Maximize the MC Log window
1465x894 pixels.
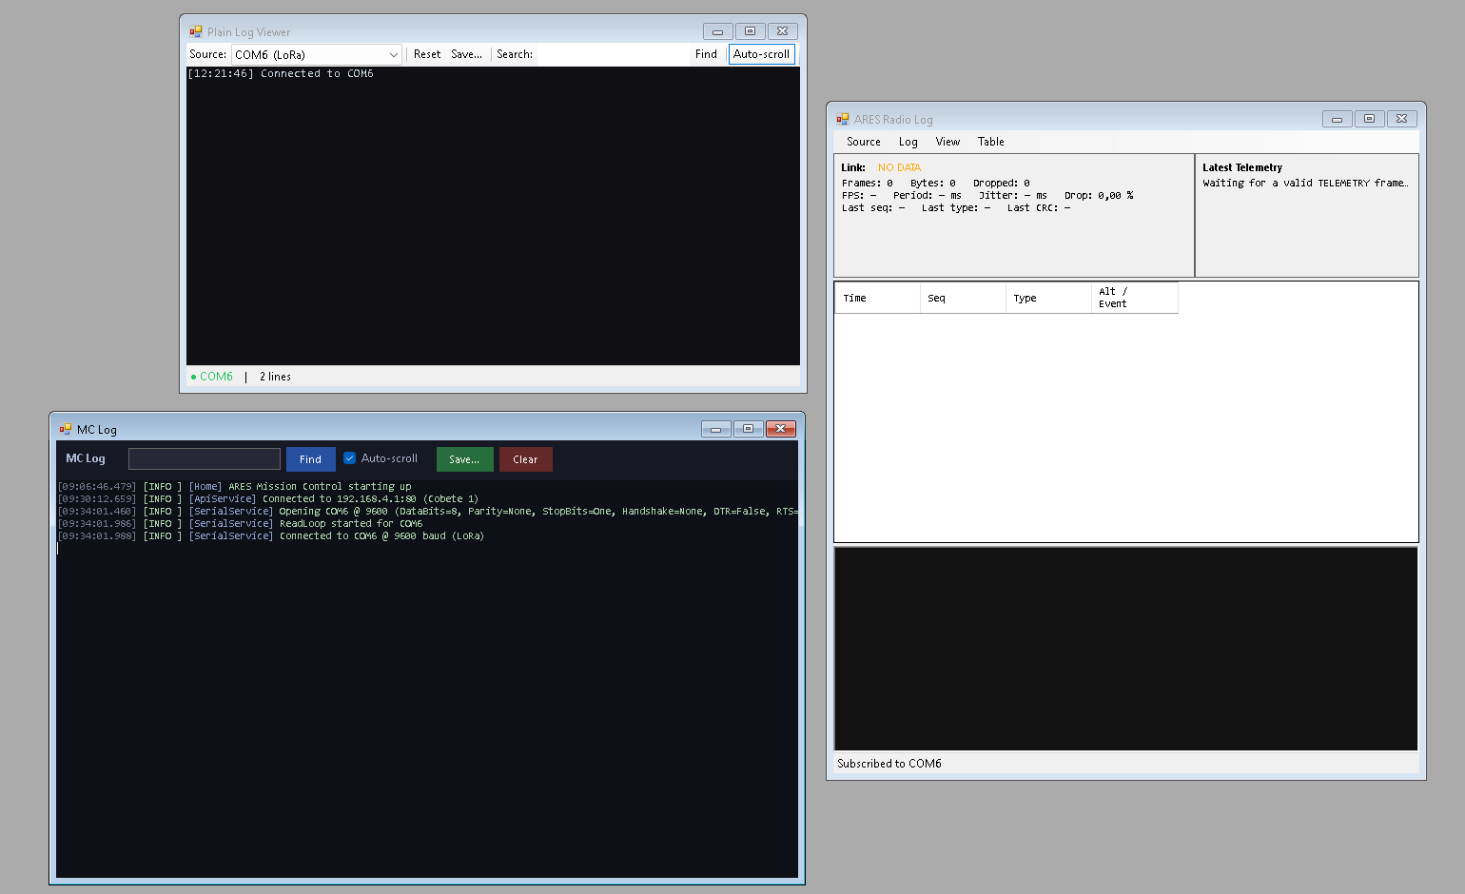pyautogui.click(x=749, y=429)
